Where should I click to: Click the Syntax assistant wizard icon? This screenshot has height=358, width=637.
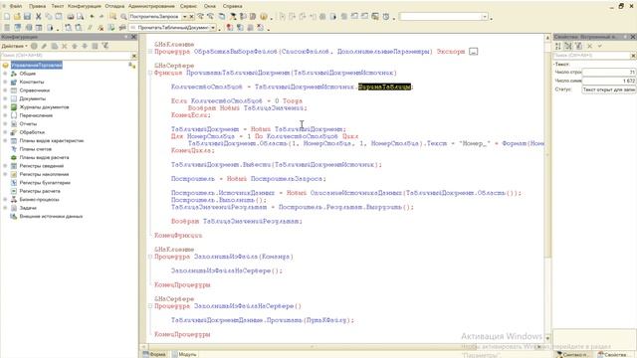pyautogui.click(x=233, y=17)
